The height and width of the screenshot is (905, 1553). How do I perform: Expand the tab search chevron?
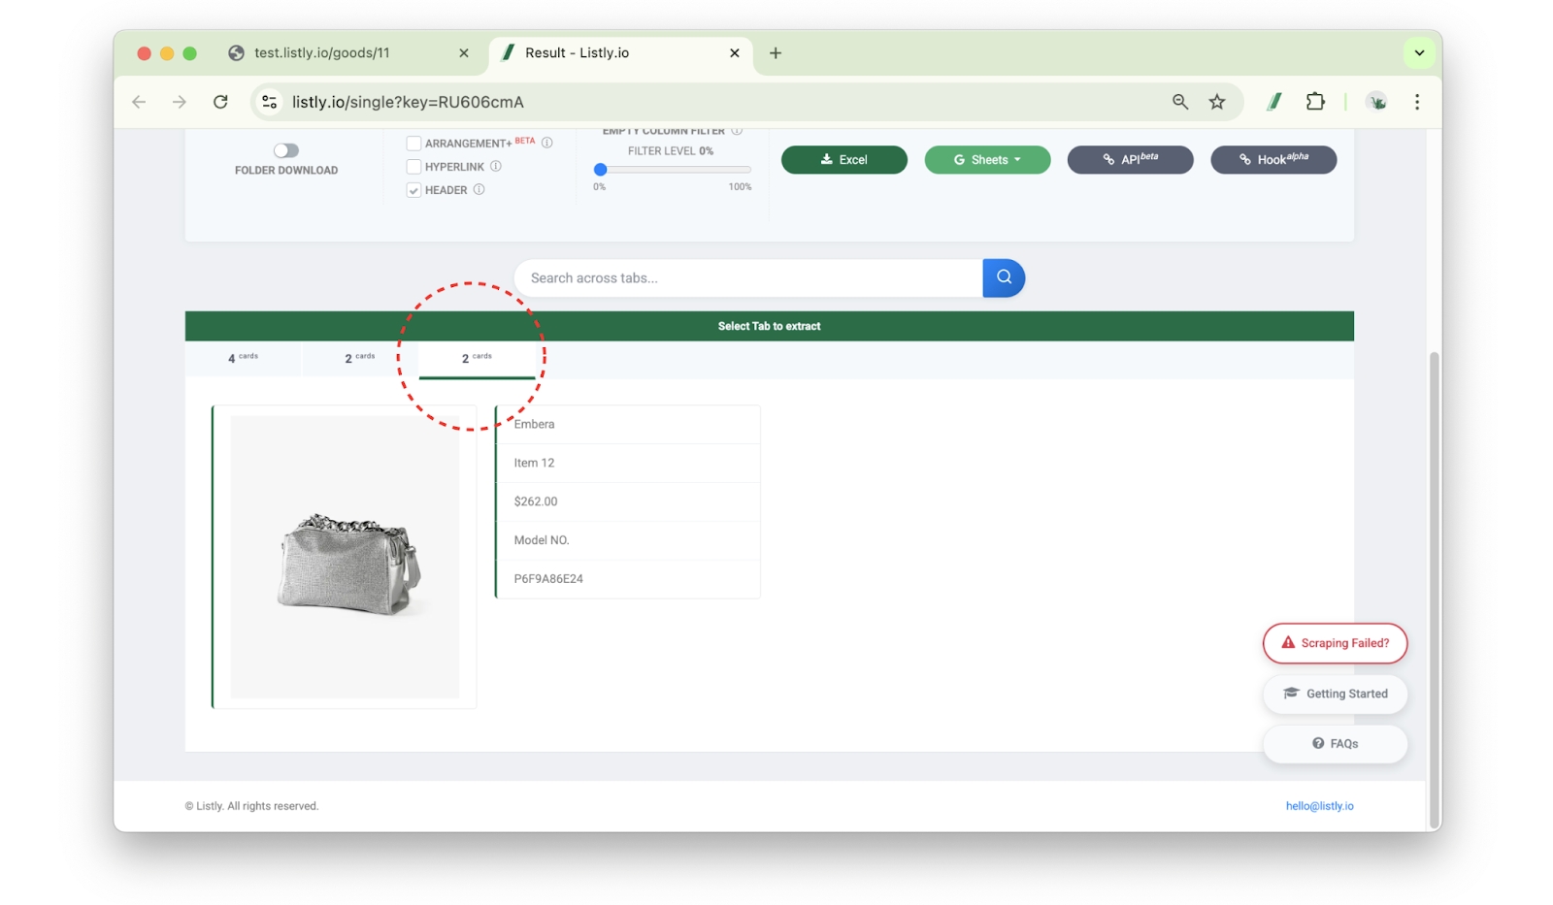1418,53
